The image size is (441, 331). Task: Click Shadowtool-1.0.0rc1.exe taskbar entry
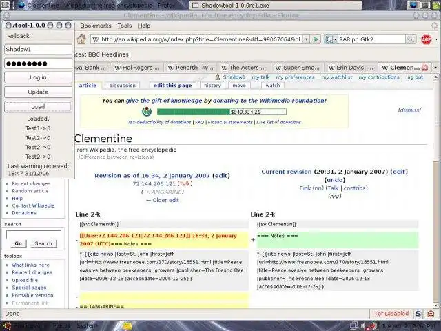pyautogui.click(x=276, y=5)
